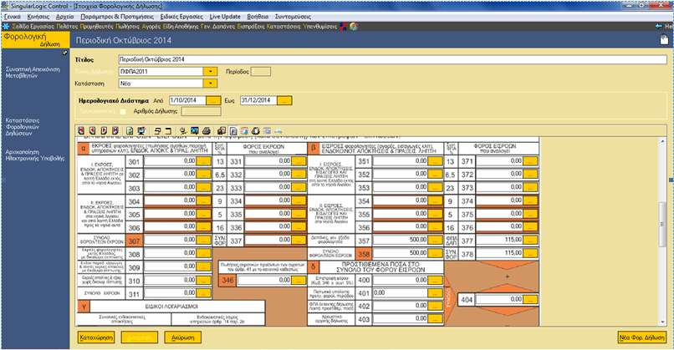Click the Αριθμός Δήλωσης input field
Screen dimensions: 674x350
201,112
